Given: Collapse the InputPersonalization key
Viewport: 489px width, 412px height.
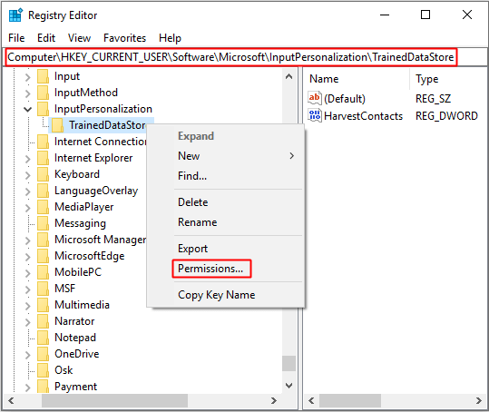Looking at the screenshot, I should point(28,110).
